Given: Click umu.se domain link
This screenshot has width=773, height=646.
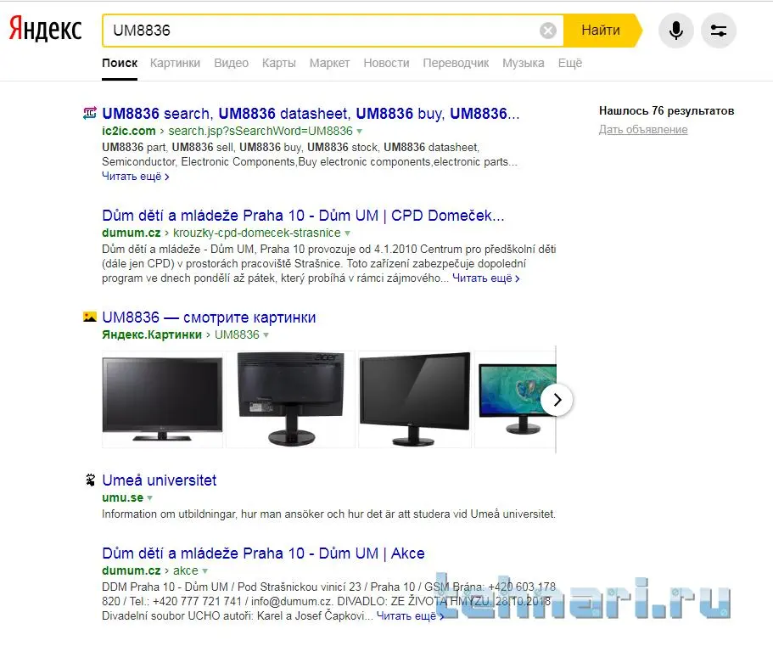Looking at the screenshot, I should click(123, 497).
